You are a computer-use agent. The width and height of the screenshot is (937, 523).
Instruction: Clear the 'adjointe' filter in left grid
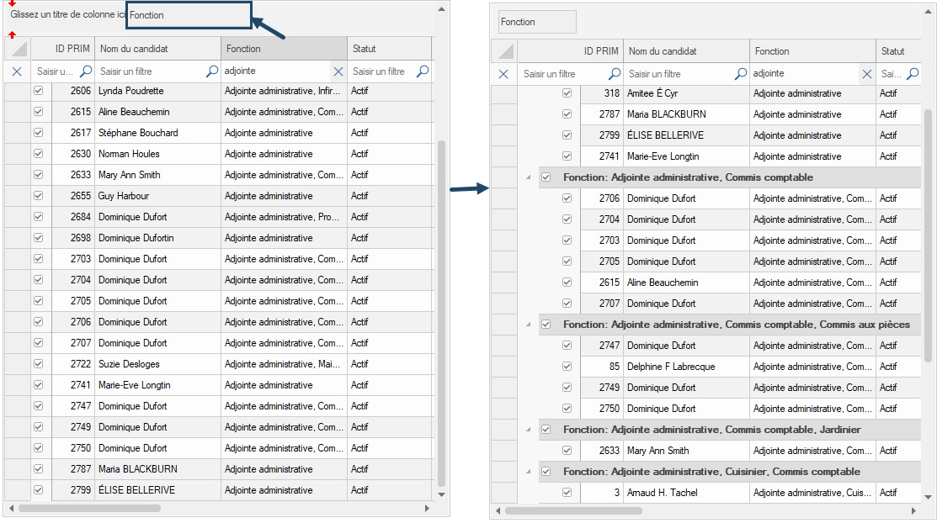pos(338,71)
